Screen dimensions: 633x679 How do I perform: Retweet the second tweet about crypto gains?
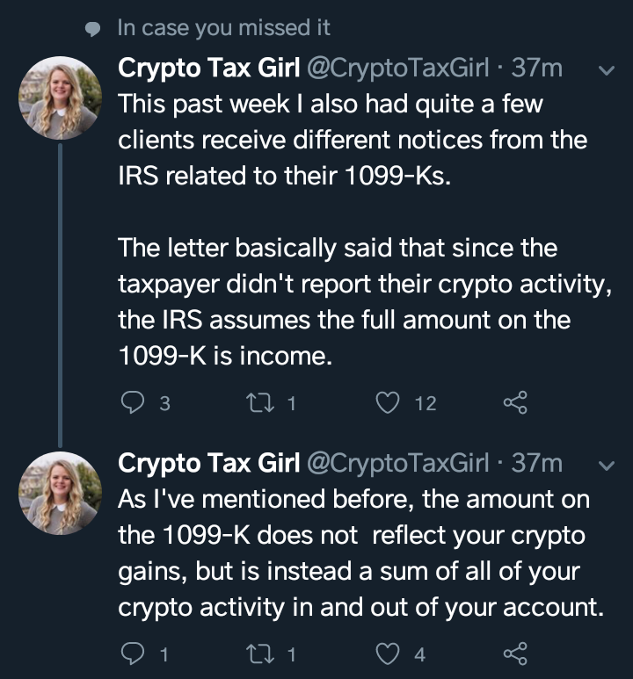coord(260,654)
